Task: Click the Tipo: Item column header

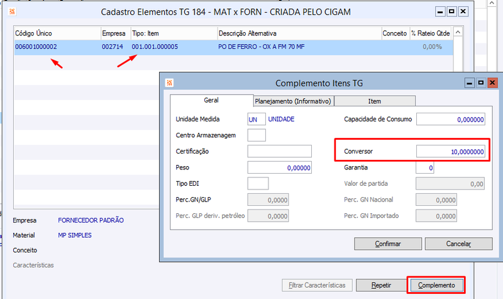Action: [x=174, y=33]
